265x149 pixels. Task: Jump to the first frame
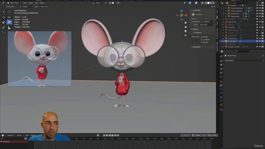104,135
